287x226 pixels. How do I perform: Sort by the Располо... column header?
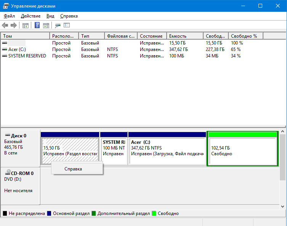point(64,36)
